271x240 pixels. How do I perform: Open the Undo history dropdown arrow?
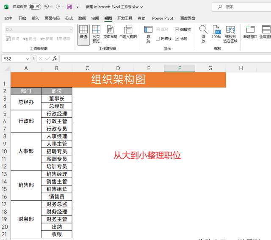[x=52, y=7]
